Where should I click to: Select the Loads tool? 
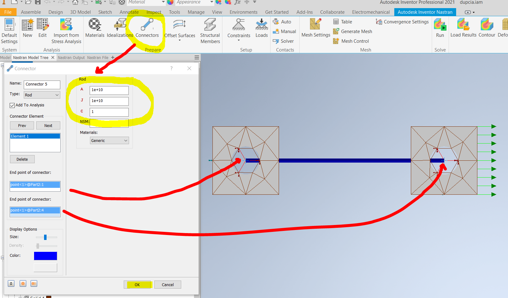[261, 28]
